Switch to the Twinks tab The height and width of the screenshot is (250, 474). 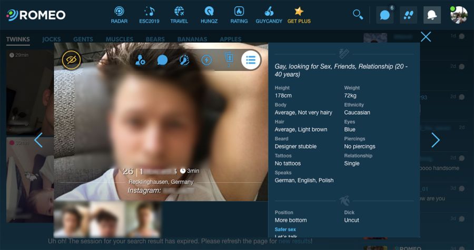[18, 39]
